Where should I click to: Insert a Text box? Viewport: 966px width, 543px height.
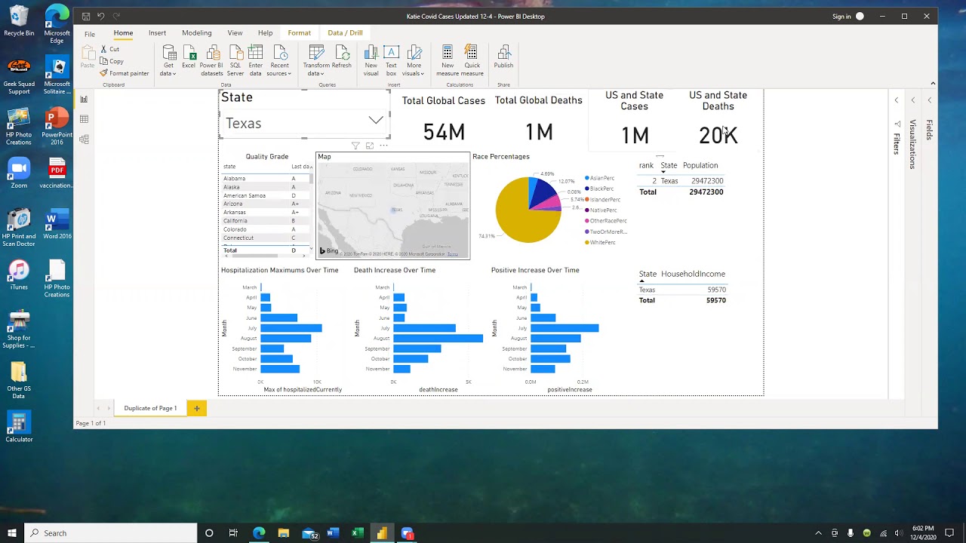click(391, 60)
